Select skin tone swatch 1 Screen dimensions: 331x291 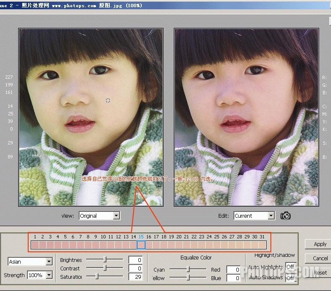click(35, 245)
